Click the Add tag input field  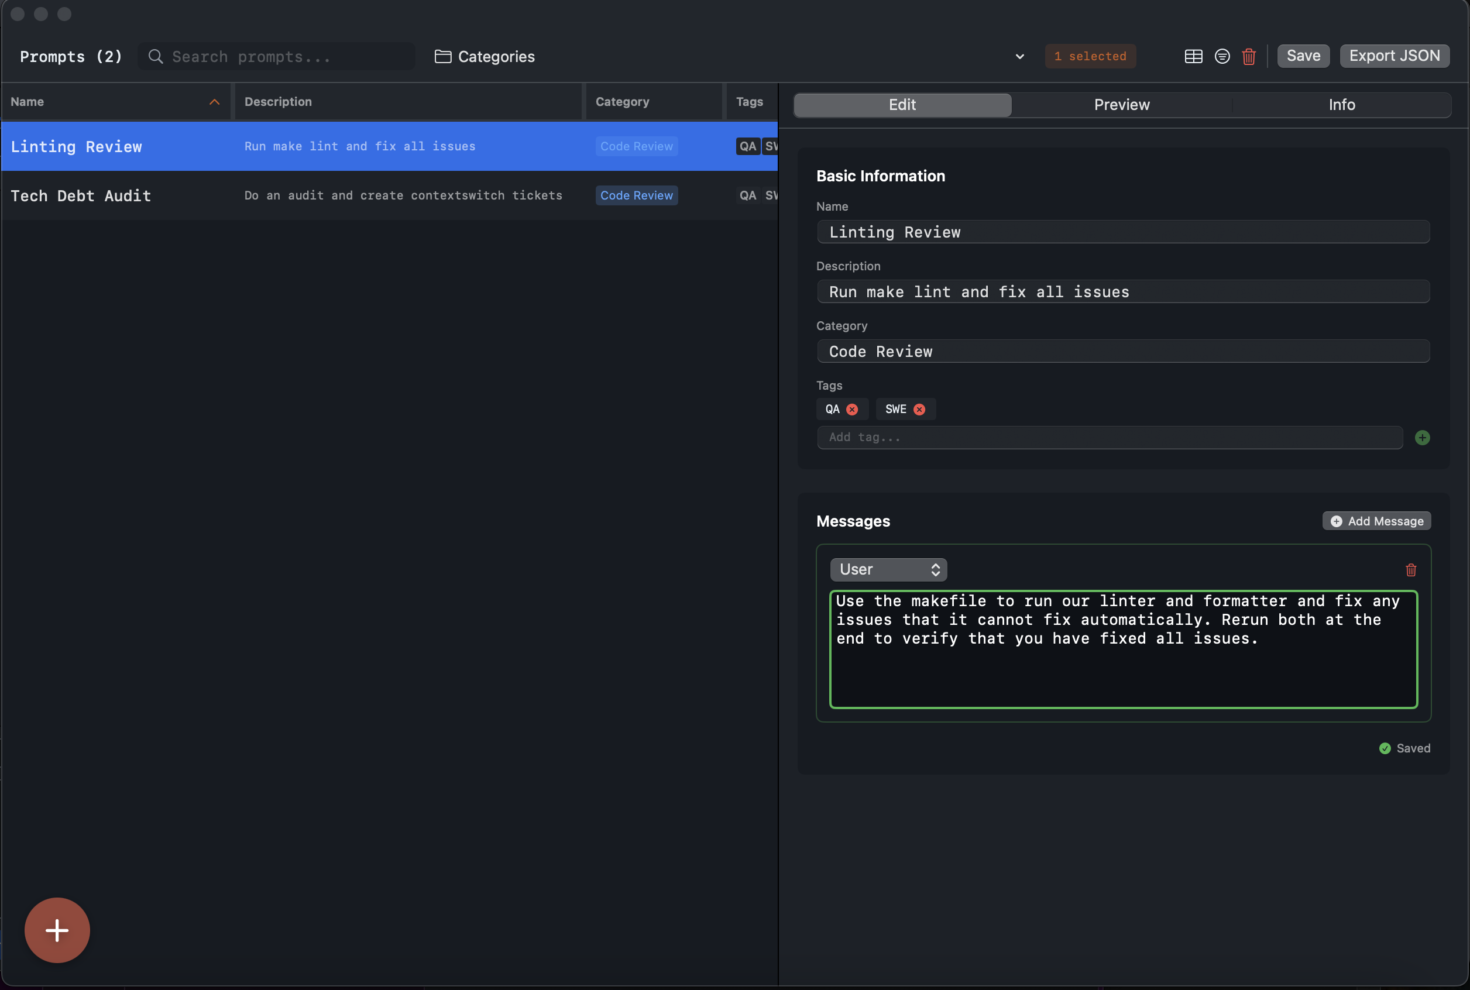(x=1109, y=438)
